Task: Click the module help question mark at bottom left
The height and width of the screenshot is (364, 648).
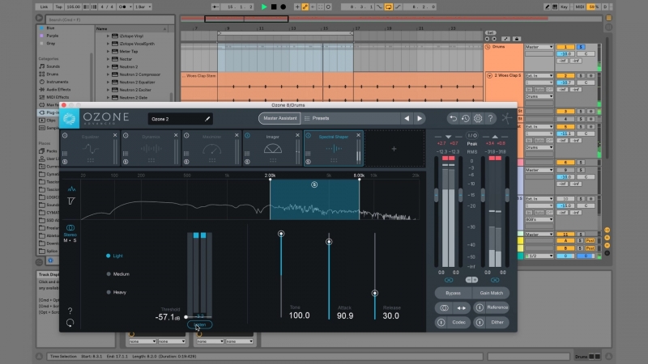Action: pyautogui.click(x=70, y=311)
